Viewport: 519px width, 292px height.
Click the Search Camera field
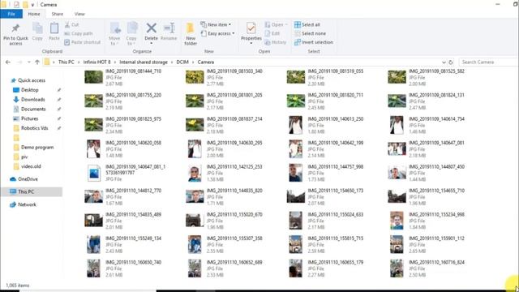[488, 62]
